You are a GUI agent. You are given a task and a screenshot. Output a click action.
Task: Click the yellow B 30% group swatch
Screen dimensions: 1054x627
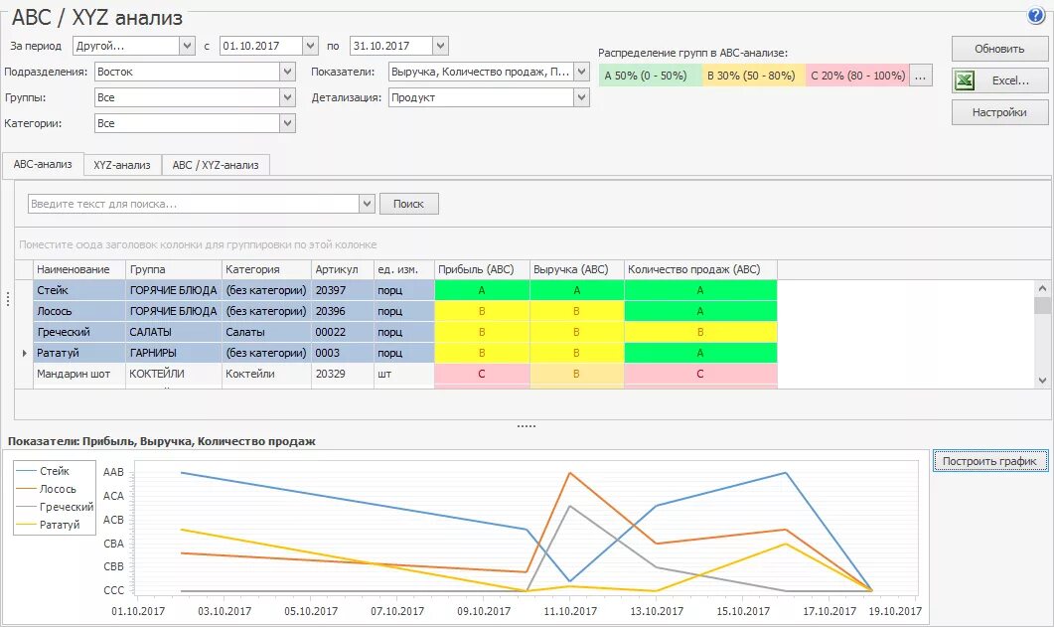(x=754, y=76)
